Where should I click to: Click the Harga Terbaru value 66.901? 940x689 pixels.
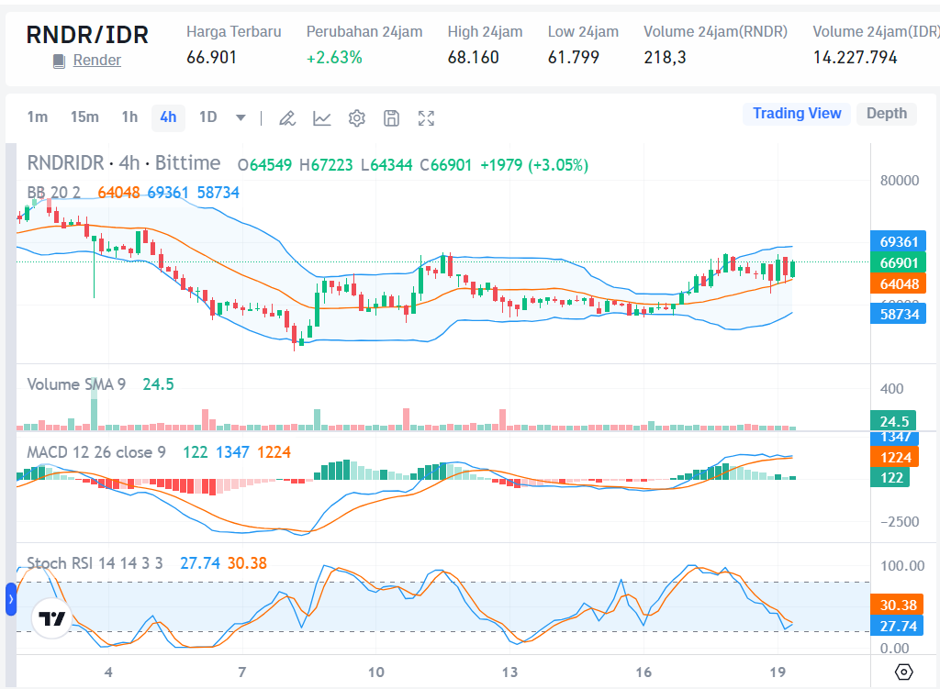tap(211, 58)
